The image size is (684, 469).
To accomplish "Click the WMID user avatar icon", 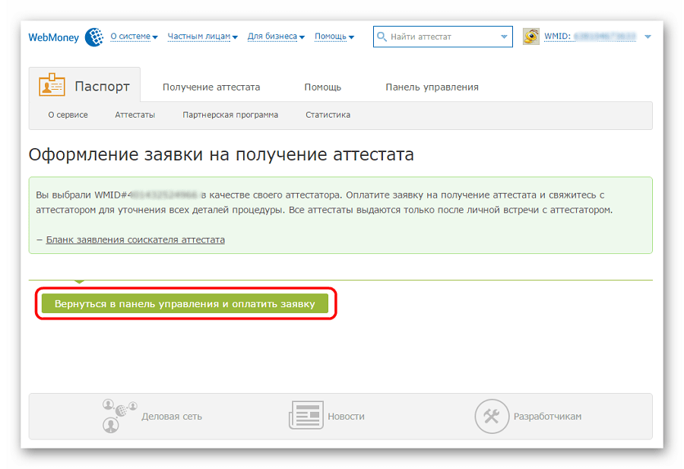I will [531, 36].
